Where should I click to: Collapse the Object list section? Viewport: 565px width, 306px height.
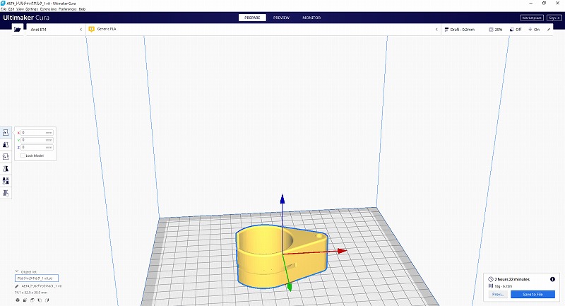click(x=17, y=271)
